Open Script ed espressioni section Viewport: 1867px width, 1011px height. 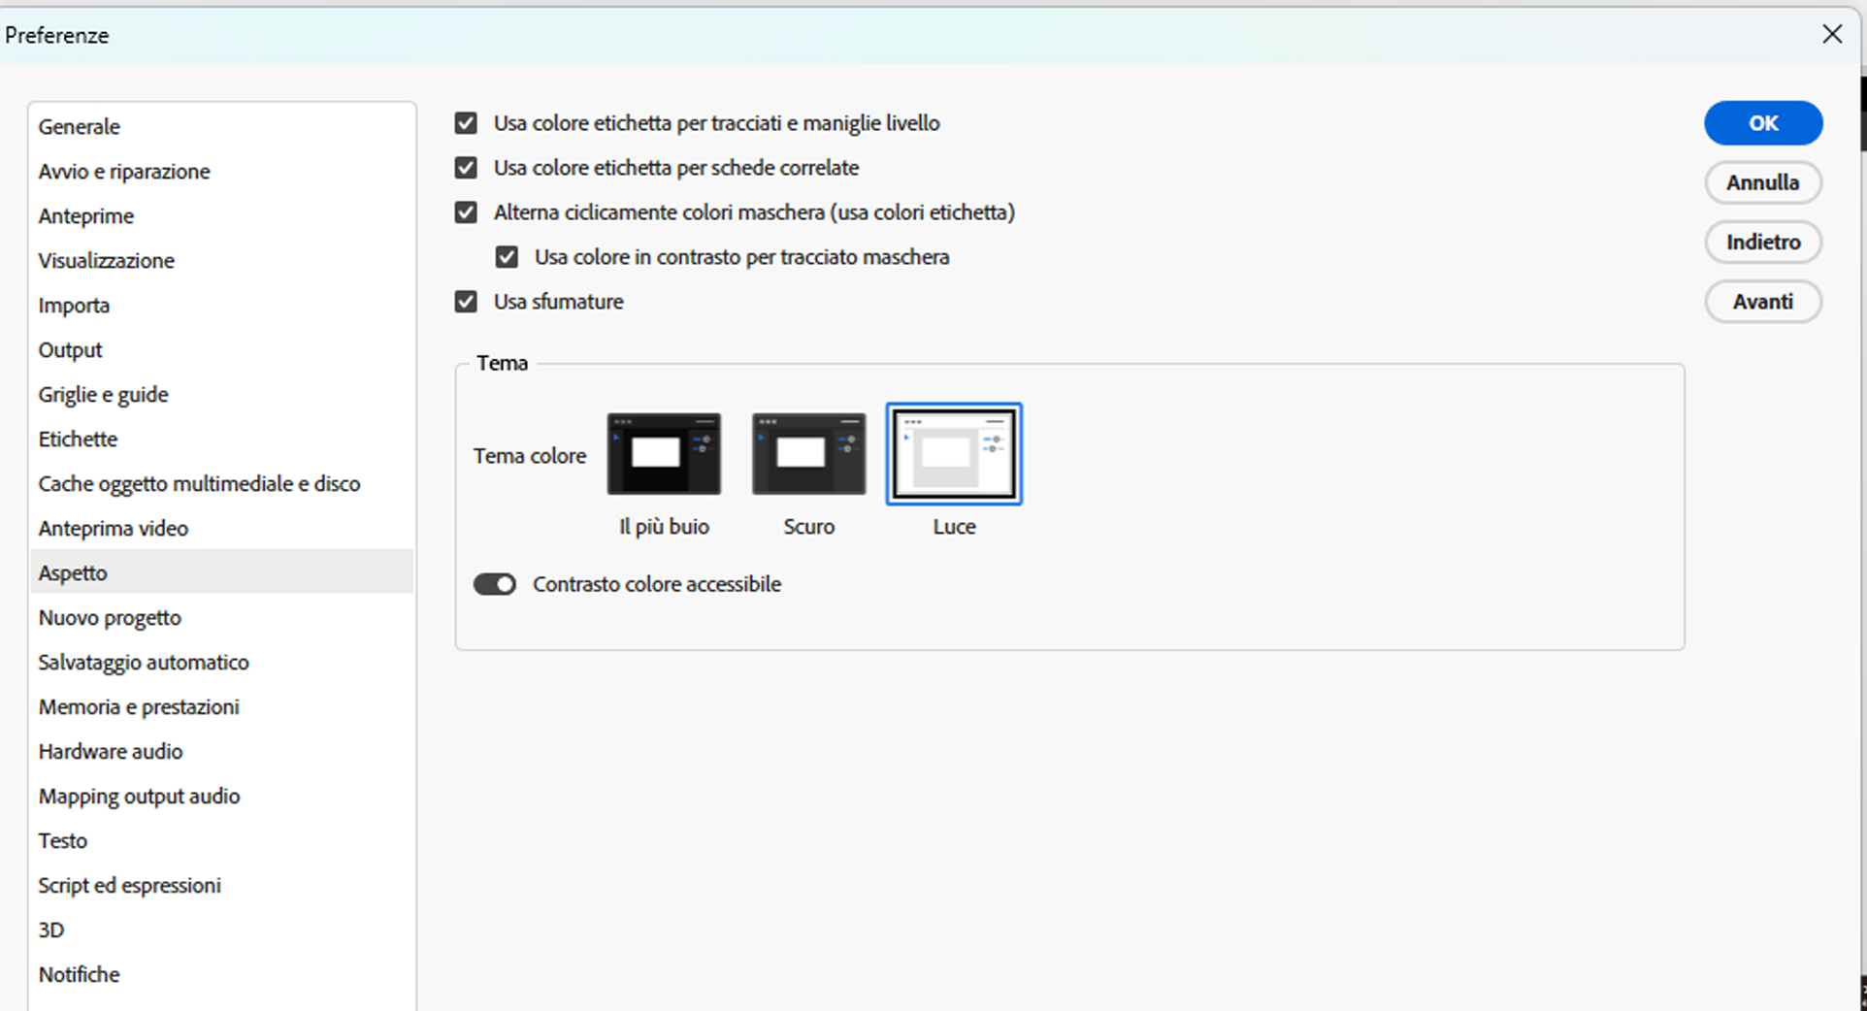coord(221,886)
